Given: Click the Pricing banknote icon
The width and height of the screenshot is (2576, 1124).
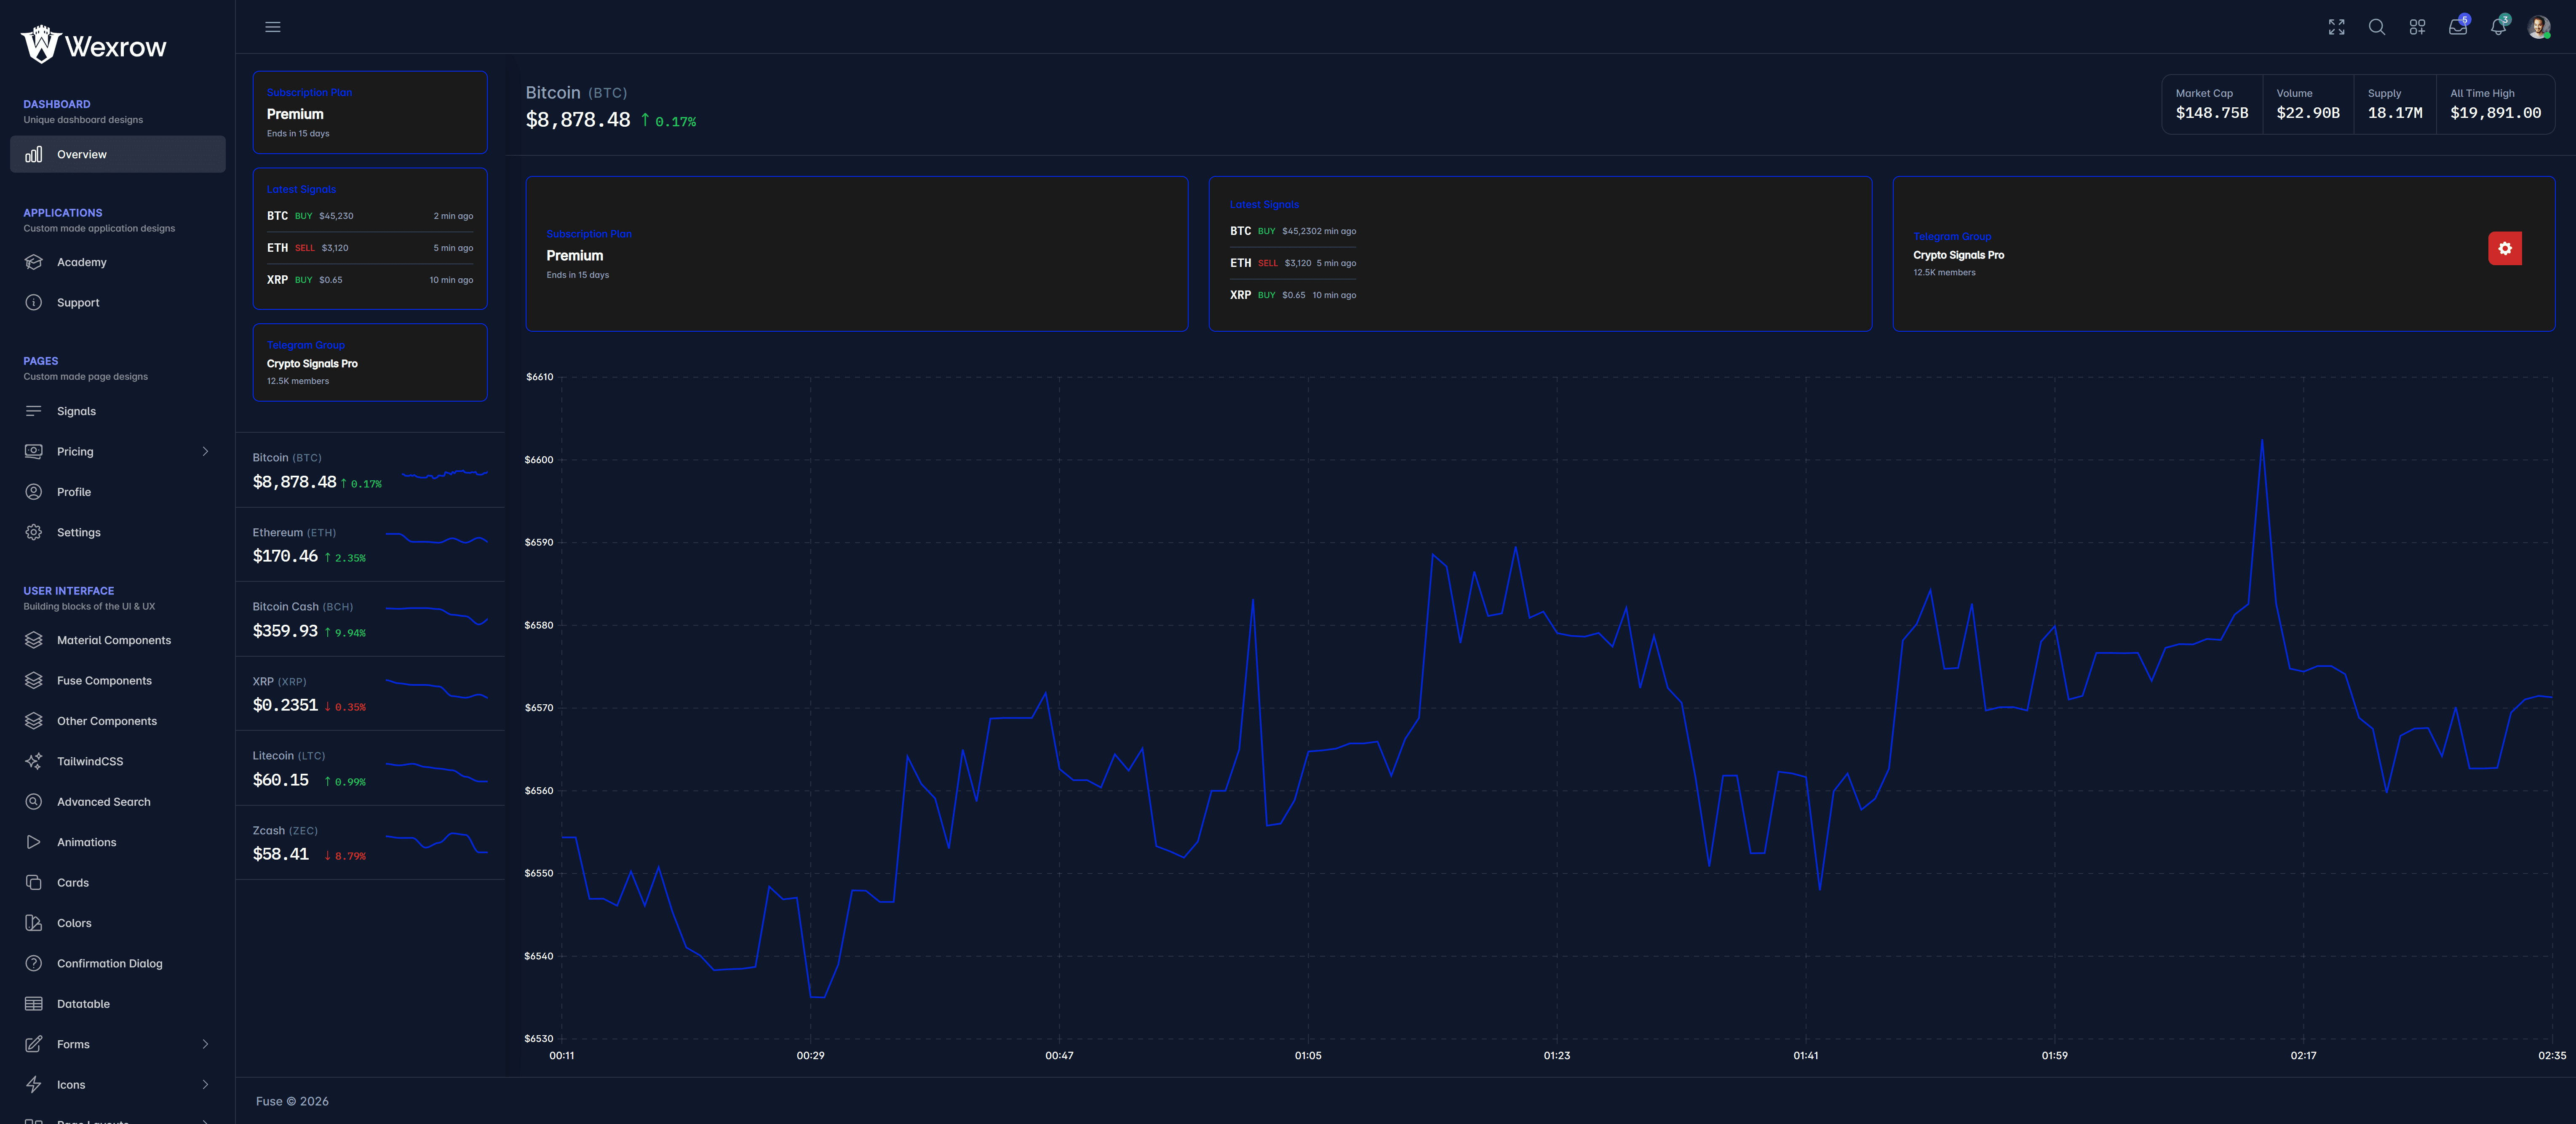Looking at the screenshot, I should 34,452.
